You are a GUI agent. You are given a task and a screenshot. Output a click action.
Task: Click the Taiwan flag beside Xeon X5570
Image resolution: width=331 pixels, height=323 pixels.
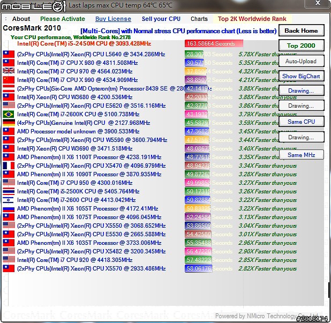click(9, 268)
